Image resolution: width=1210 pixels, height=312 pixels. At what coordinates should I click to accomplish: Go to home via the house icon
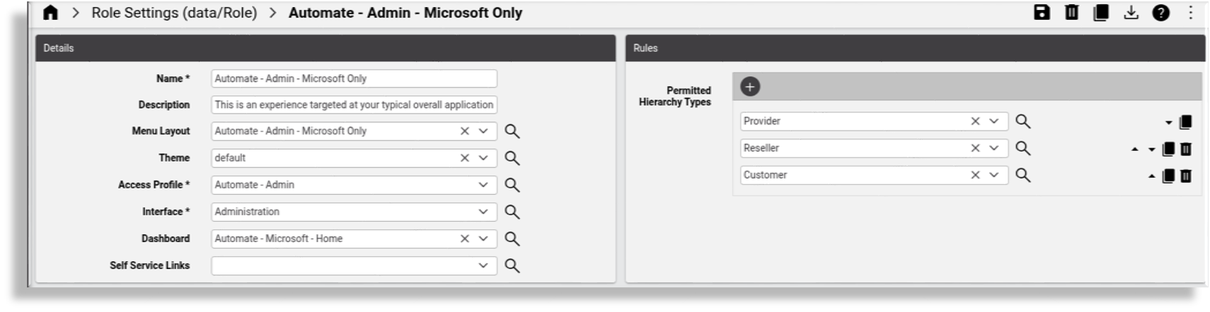[50, 13]
